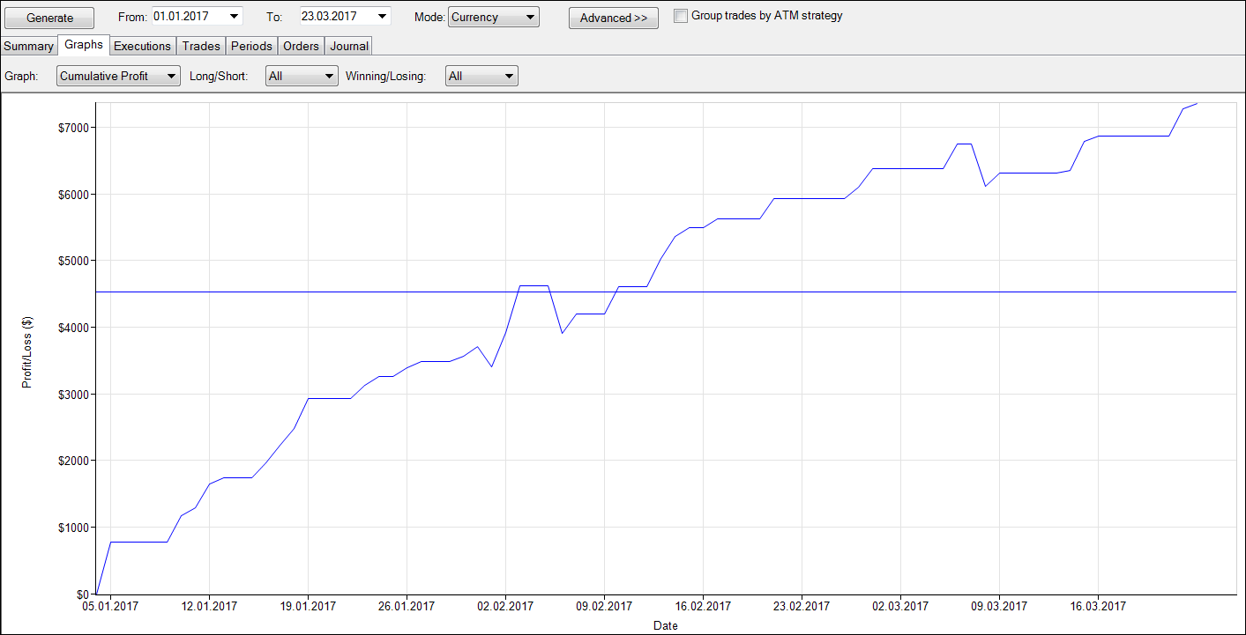Go to the Executions tab

(x=142, y=46)
